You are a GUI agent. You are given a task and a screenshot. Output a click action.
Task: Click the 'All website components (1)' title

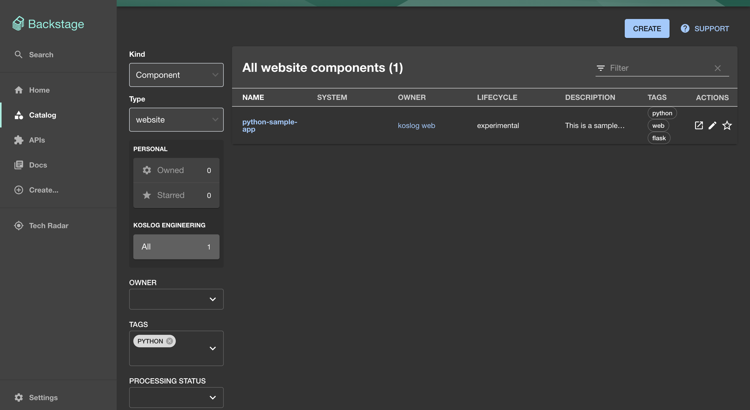(323, 67)
